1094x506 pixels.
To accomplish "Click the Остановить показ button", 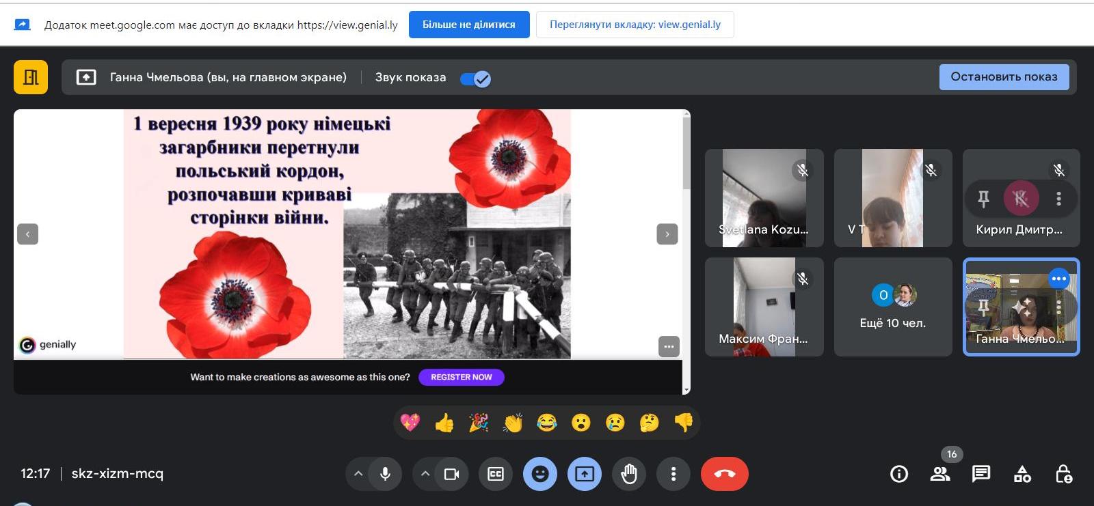I will point(1003,77).
